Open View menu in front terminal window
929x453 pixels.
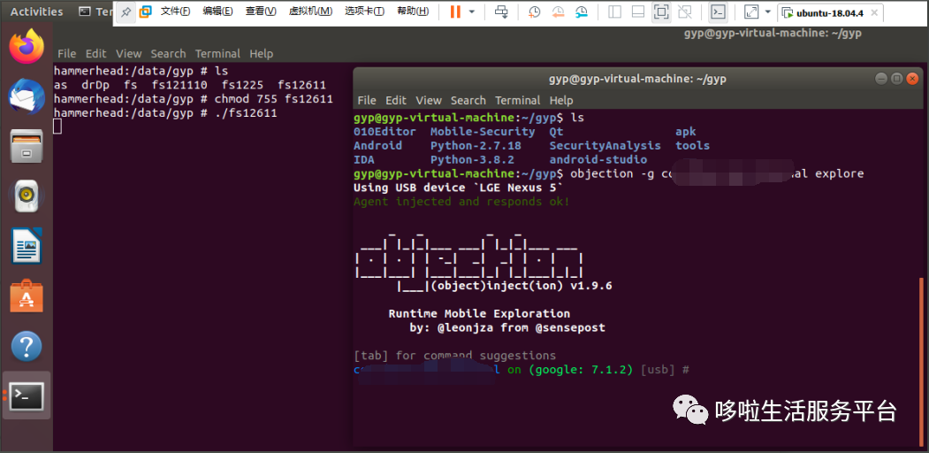429,100
